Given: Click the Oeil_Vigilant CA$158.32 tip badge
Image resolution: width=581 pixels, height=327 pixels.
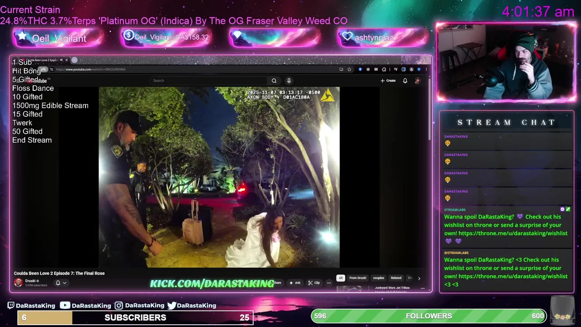Looking at the screenshot, I should [166, 37].
